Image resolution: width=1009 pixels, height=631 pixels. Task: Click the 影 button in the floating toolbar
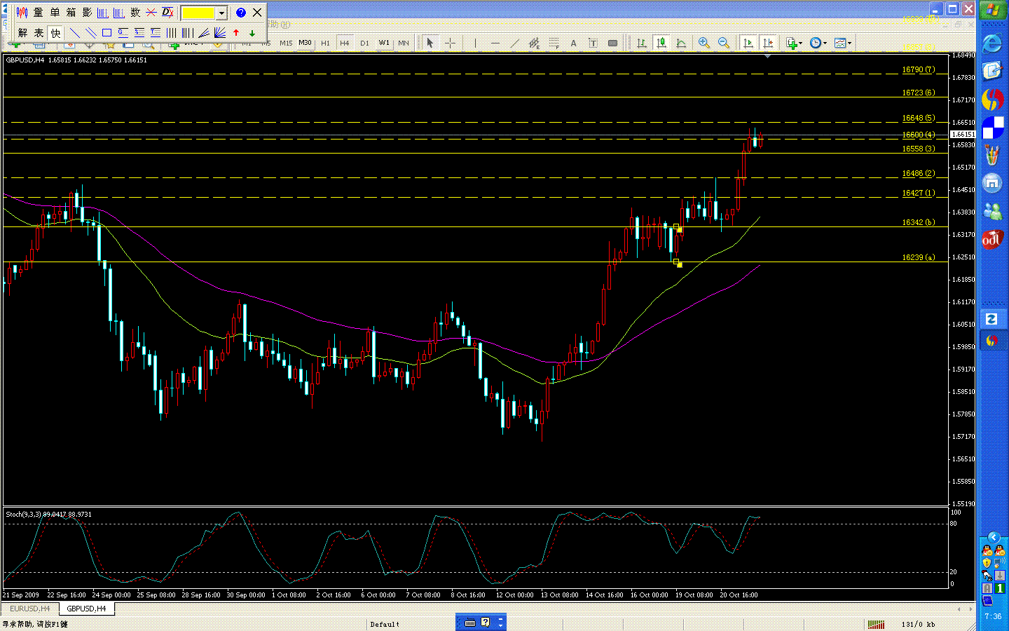(x=87, y=13)
